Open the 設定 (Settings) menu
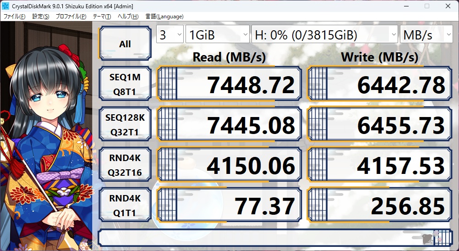 41,17
